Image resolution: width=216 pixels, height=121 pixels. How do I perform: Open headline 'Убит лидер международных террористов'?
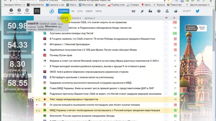74,99
